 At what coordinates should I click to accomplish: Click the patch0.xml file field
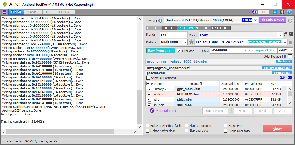pyautogui.click(x=219, y=73)
